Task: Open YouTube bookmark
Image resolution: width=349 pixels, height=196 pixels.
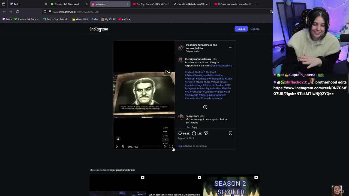Action: 124,19
